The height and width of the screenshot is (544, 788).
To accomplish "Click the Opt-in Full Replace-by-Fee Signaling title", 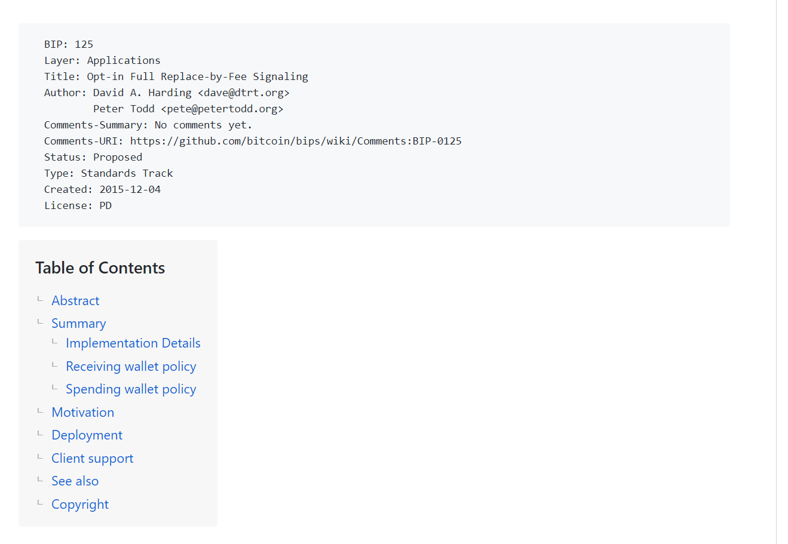I will click(197, 76).
